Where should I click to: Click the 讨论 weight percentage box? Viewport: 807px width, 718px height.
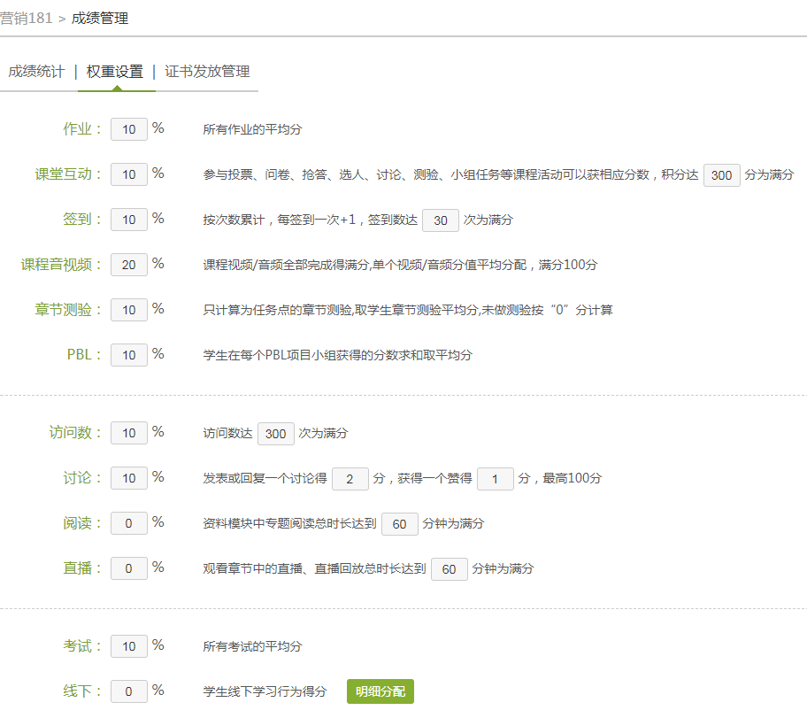click(129, 478)
